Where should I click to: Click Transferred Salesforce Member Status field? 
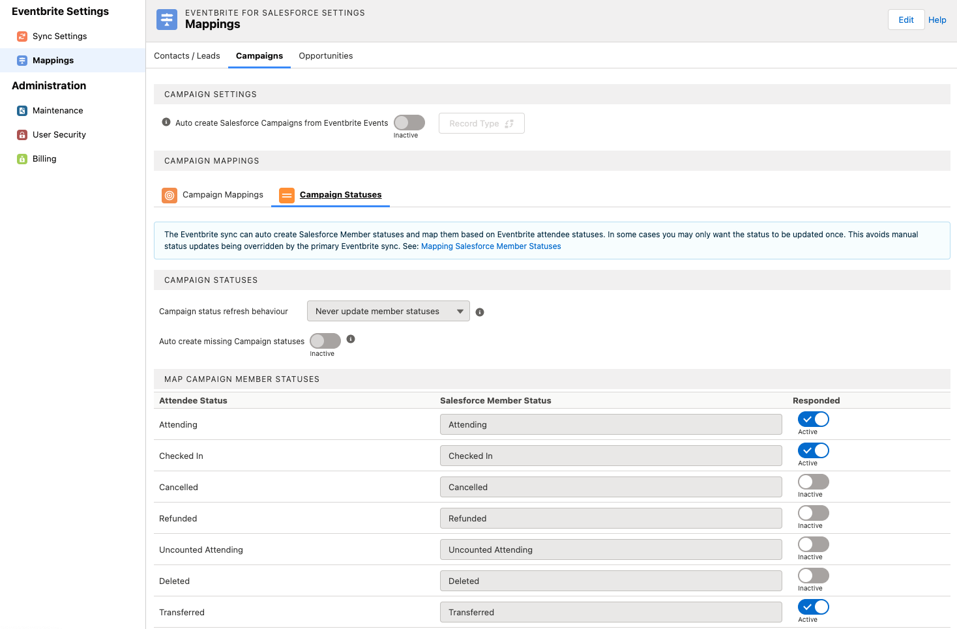(x=611, y=612)
